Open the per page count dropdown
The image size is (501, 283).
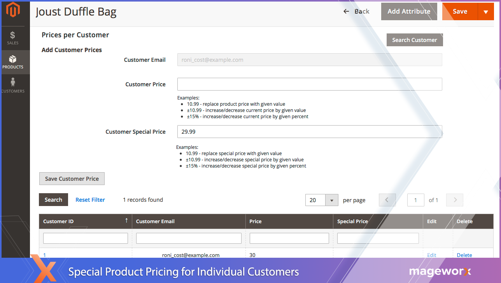click(331, 200)
